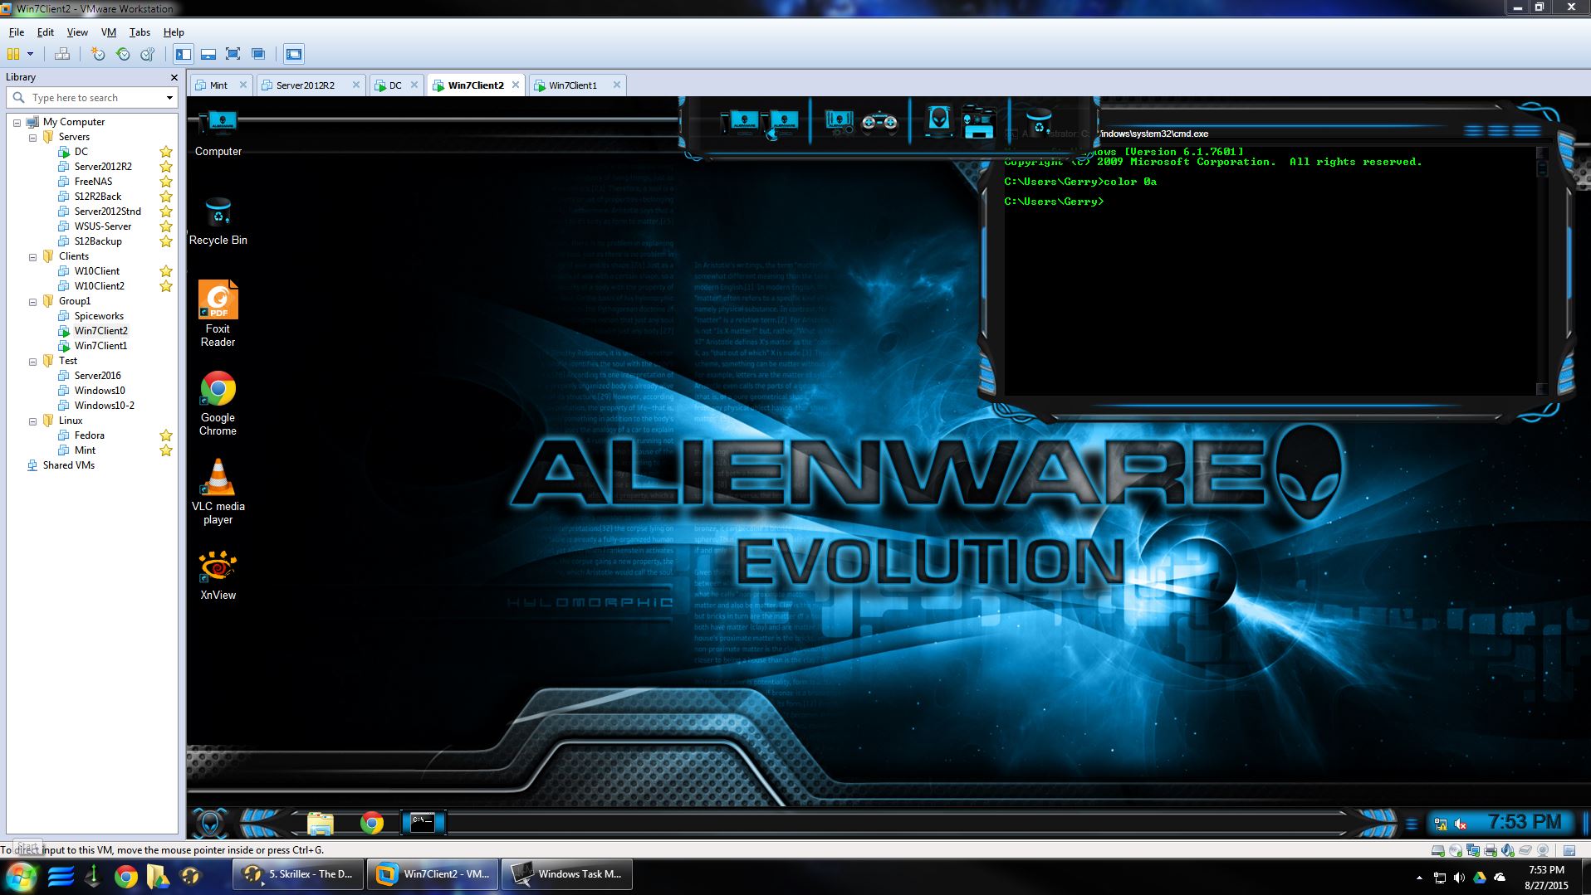Open power options dropdown arrow in toolbar
The height and width of the screenshot is (895, 1591).
coord(31,54)
